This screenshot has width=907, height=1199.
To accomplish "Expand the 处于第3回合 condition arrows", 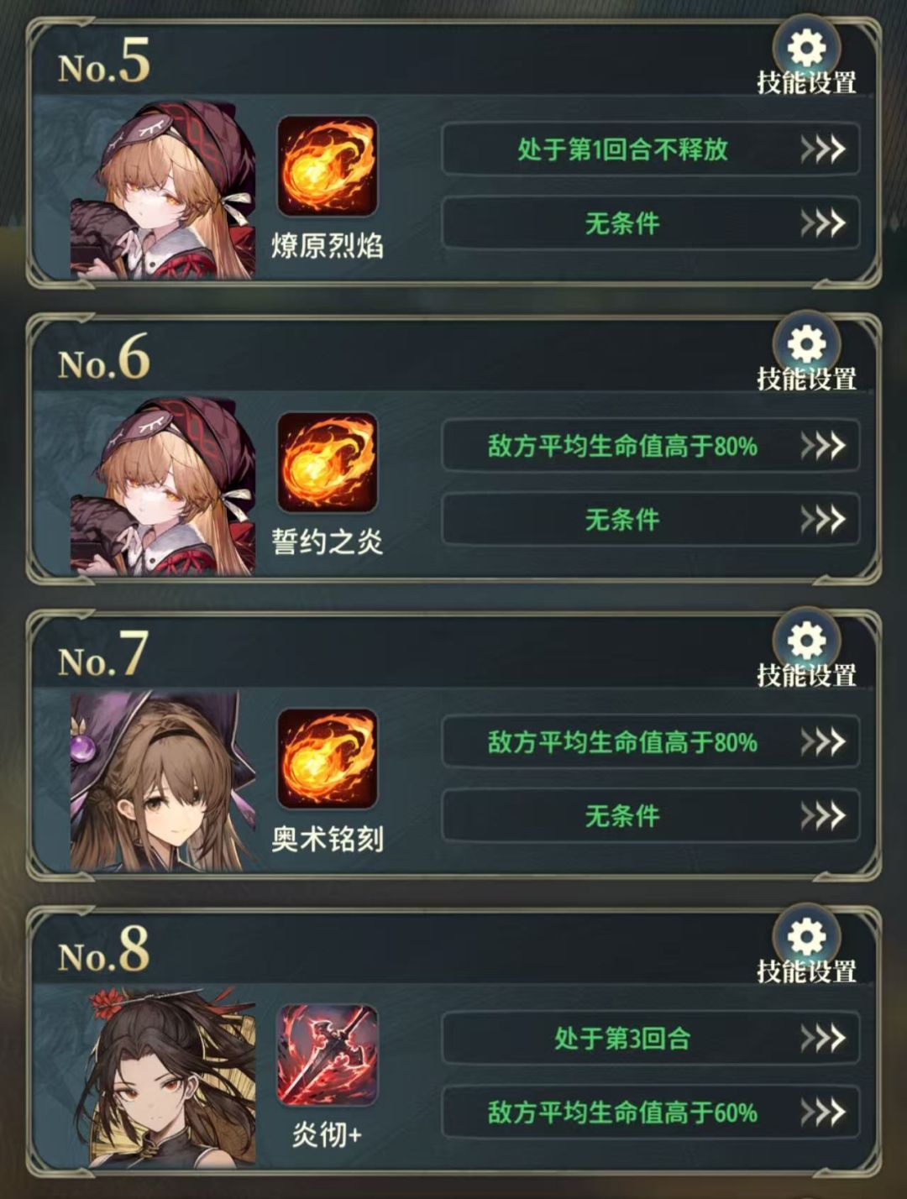I will coord(822,1039).
